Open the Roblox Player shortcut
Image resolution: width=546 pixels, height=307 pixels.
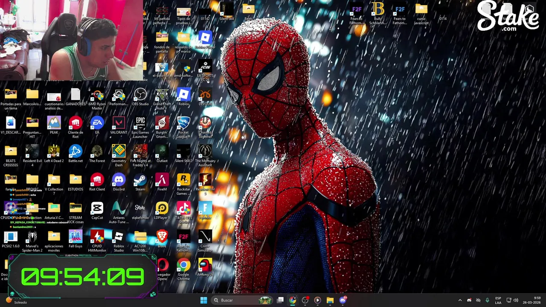(x=205, y=41)
